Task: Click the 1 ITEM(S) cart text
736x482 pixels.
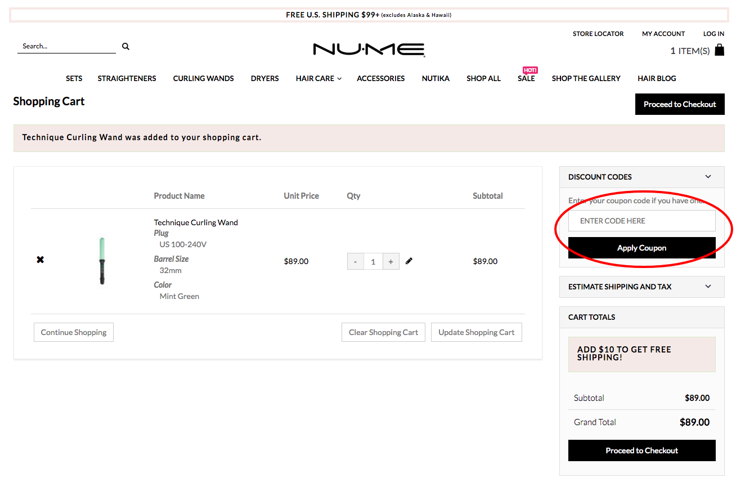Action: 690,51
